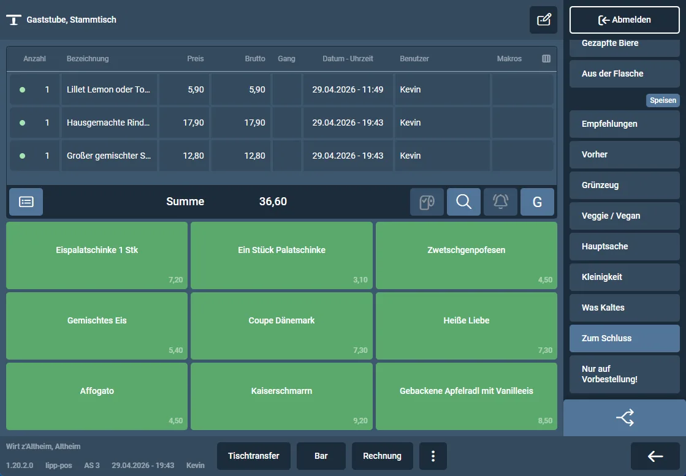
Task: Switch to the Hauptsache category
Action: [624, 246]
